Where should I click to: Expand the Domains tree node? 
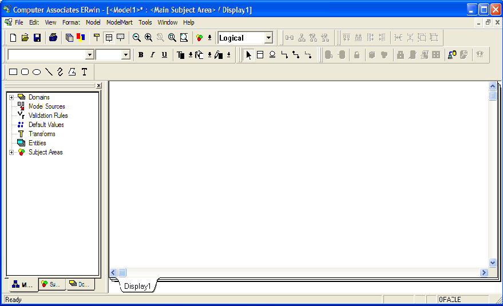click(11, 97)
